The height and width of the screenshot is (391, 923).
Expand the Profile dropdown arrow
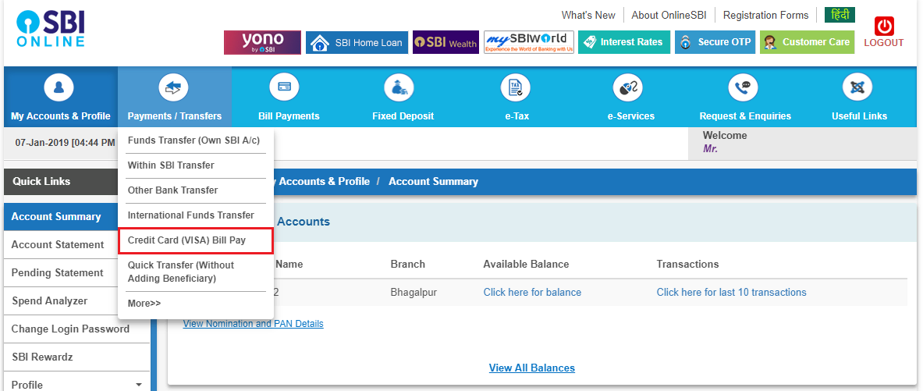pos(139,385)
